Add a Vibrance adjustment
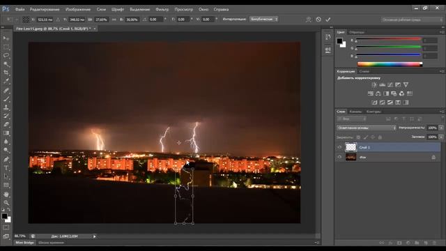This screenshot has height=251, width=446. 406,84
